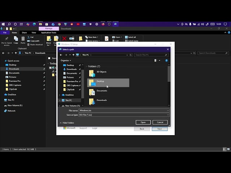Open recent locations dropdown in dialog
231x173 pixels.
70,55
